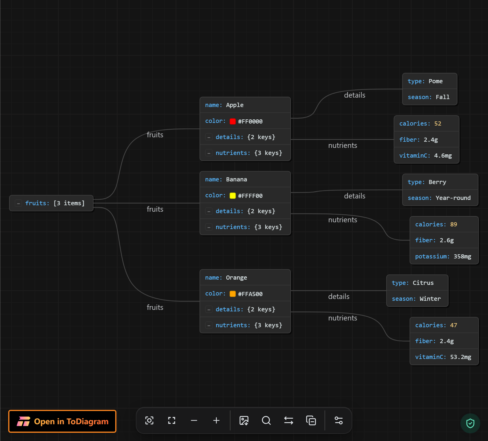Click the orange #FFA500 color swatch
488x441 pixels.
tap(233, 294)
